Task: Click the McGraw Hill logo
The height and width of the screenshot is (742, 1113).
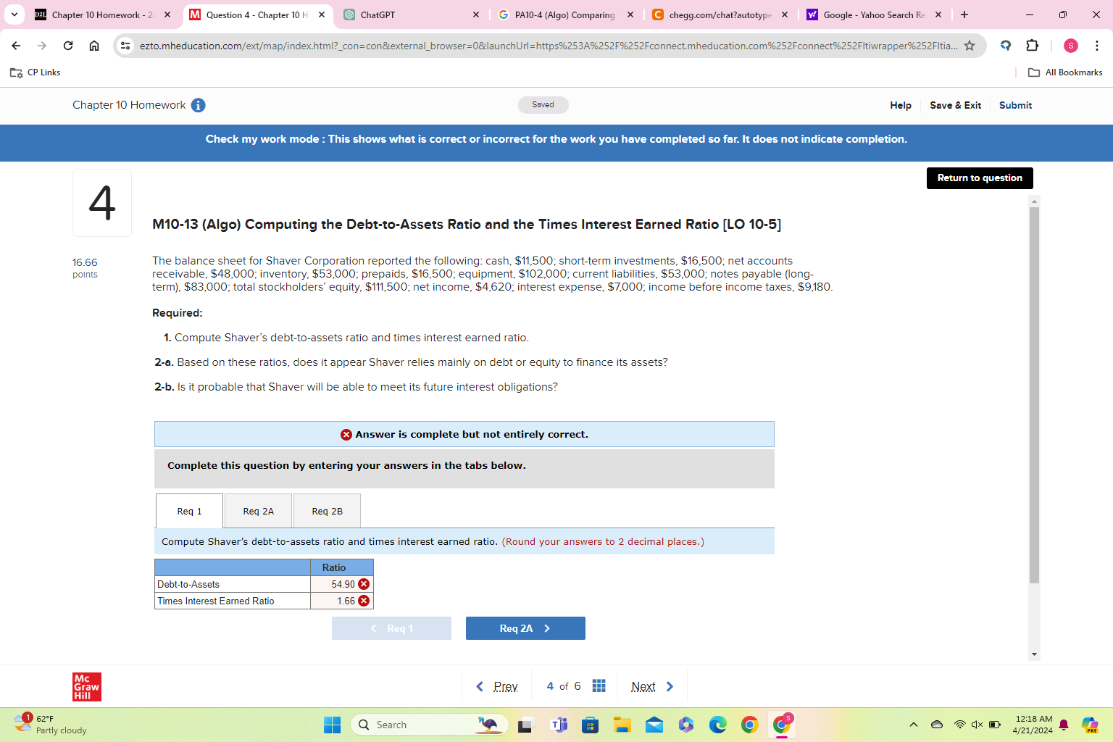Action: (86, 686)
